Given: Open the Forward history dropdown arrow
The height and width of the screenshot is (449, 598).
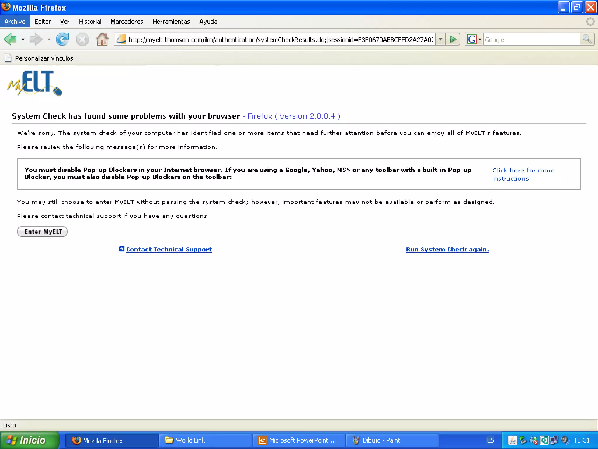Looking at the screenshot, I should tap(49, 39).
